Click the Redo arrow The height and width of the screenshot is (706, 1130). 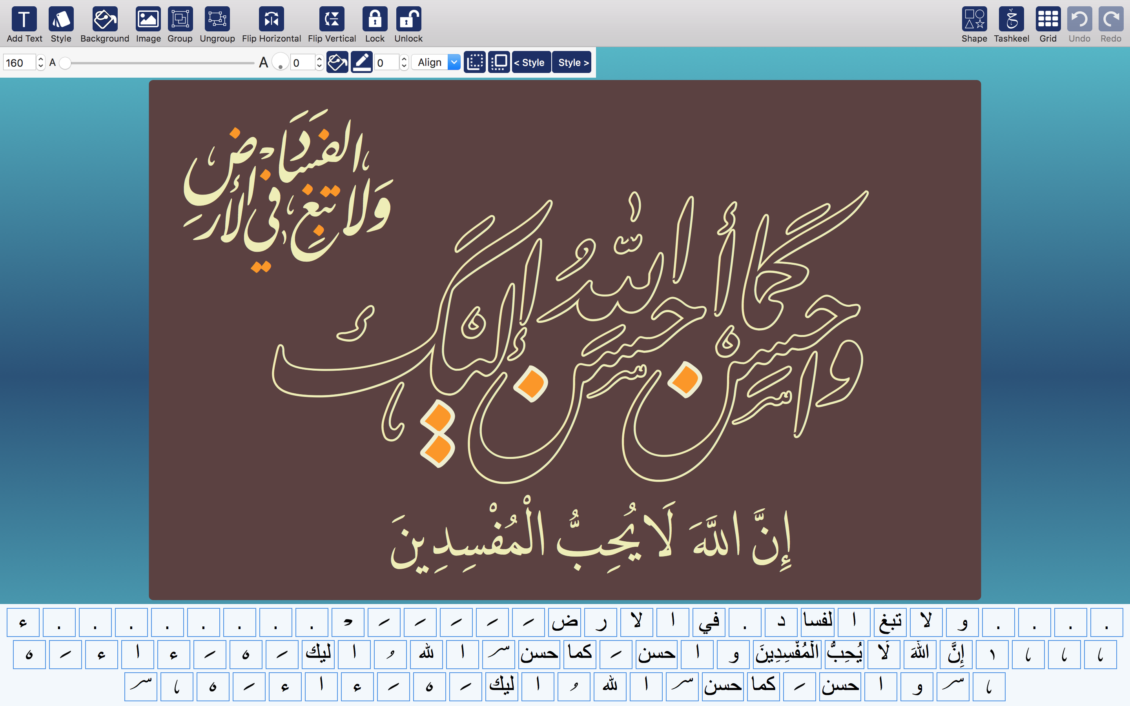tap(1111, 25)
